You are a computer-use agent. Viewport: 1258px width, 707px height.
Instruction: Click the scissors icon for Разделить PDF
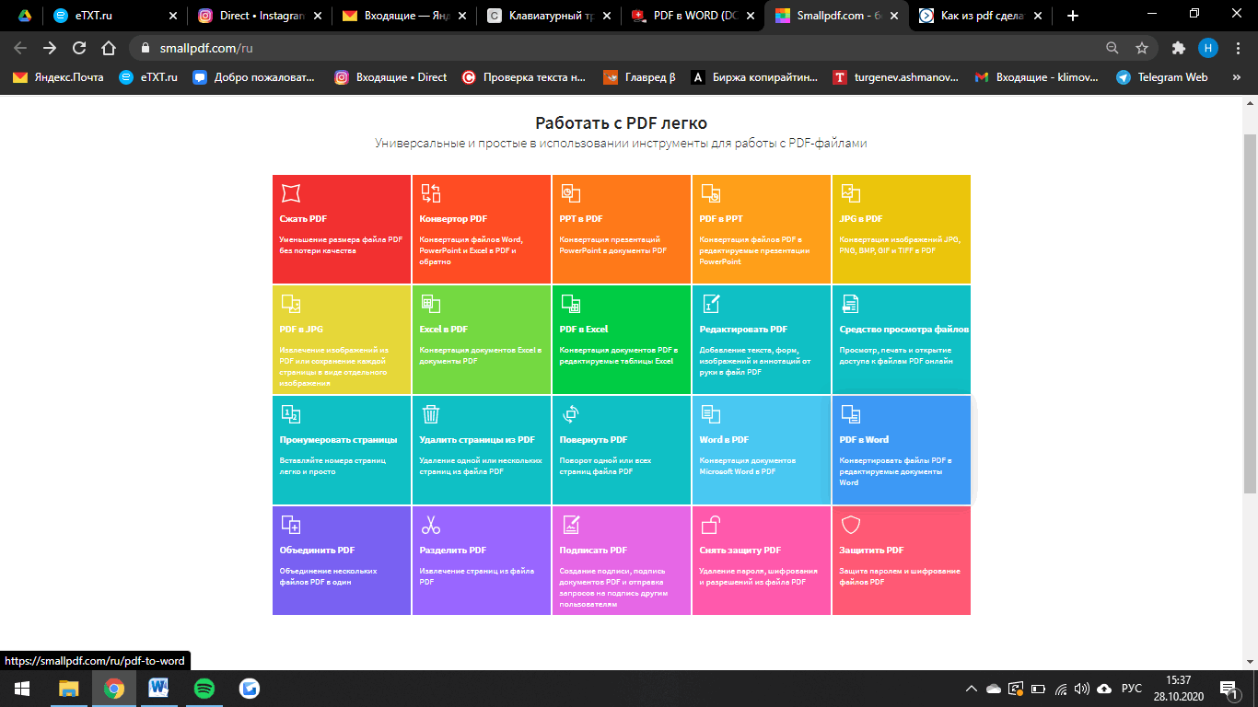431,525
